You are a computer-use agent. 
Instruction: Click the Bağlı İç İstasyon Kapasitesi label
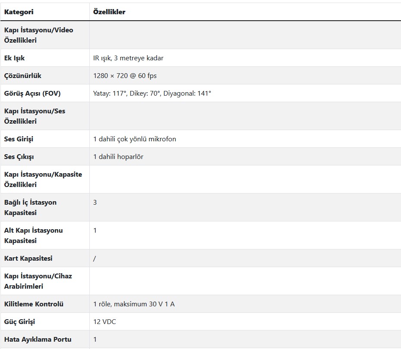point(30,208)
